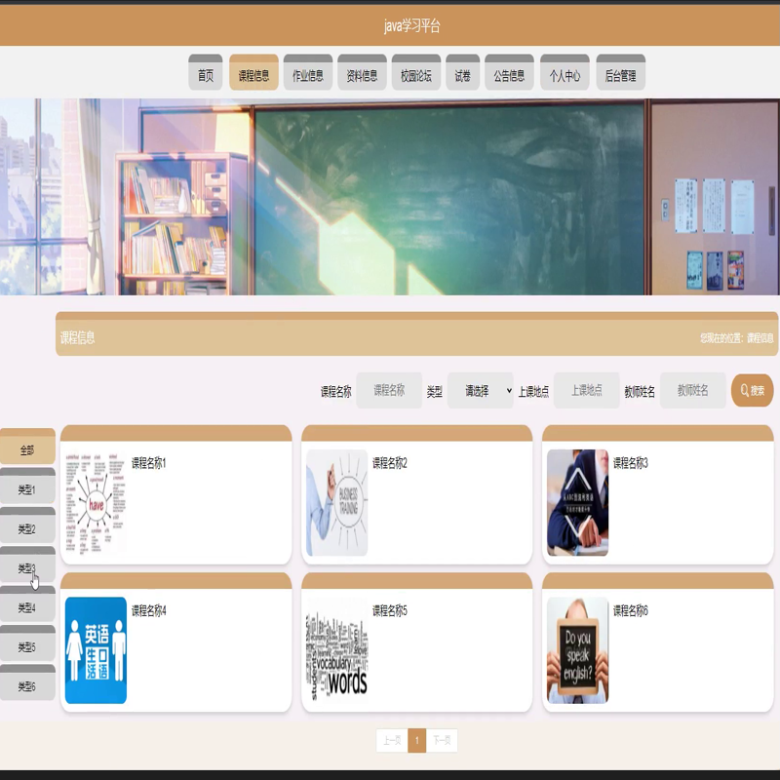The width and height of the screenshot is (780, 780).
Task: Open the 课程名称6 'Do you speak english' thumbnail
Action: (x=577, y=650)
